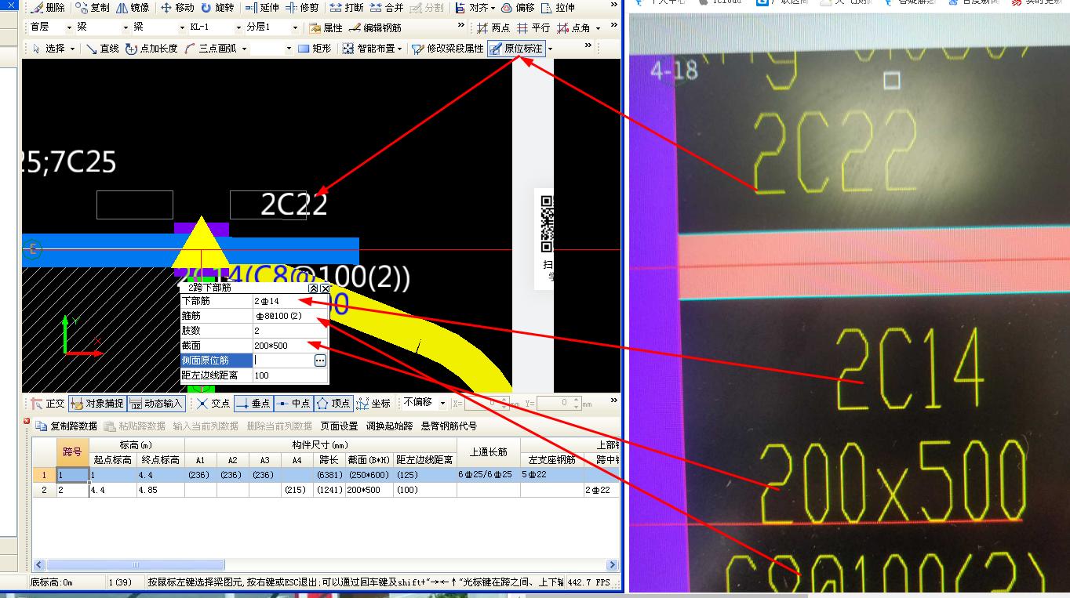The image size is (1070, 598).
Task: Select the 旋转 rotate tool
Action: pos(217,8)
